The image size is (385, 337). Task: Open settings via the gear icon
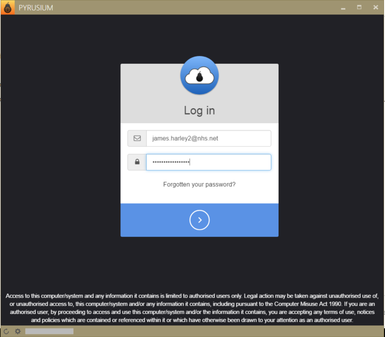tap(18, 331)
